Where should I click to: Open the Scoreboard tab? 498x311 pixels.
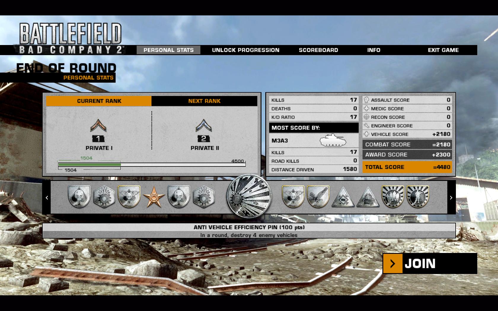click(318, 50)
